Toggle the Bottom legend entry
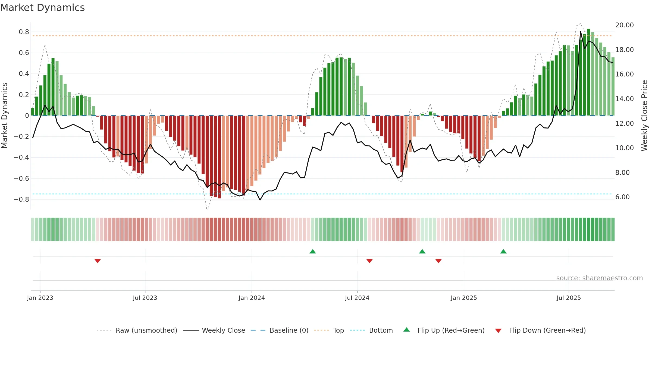This screenshot has width=652, height=366. pos(371,330)
